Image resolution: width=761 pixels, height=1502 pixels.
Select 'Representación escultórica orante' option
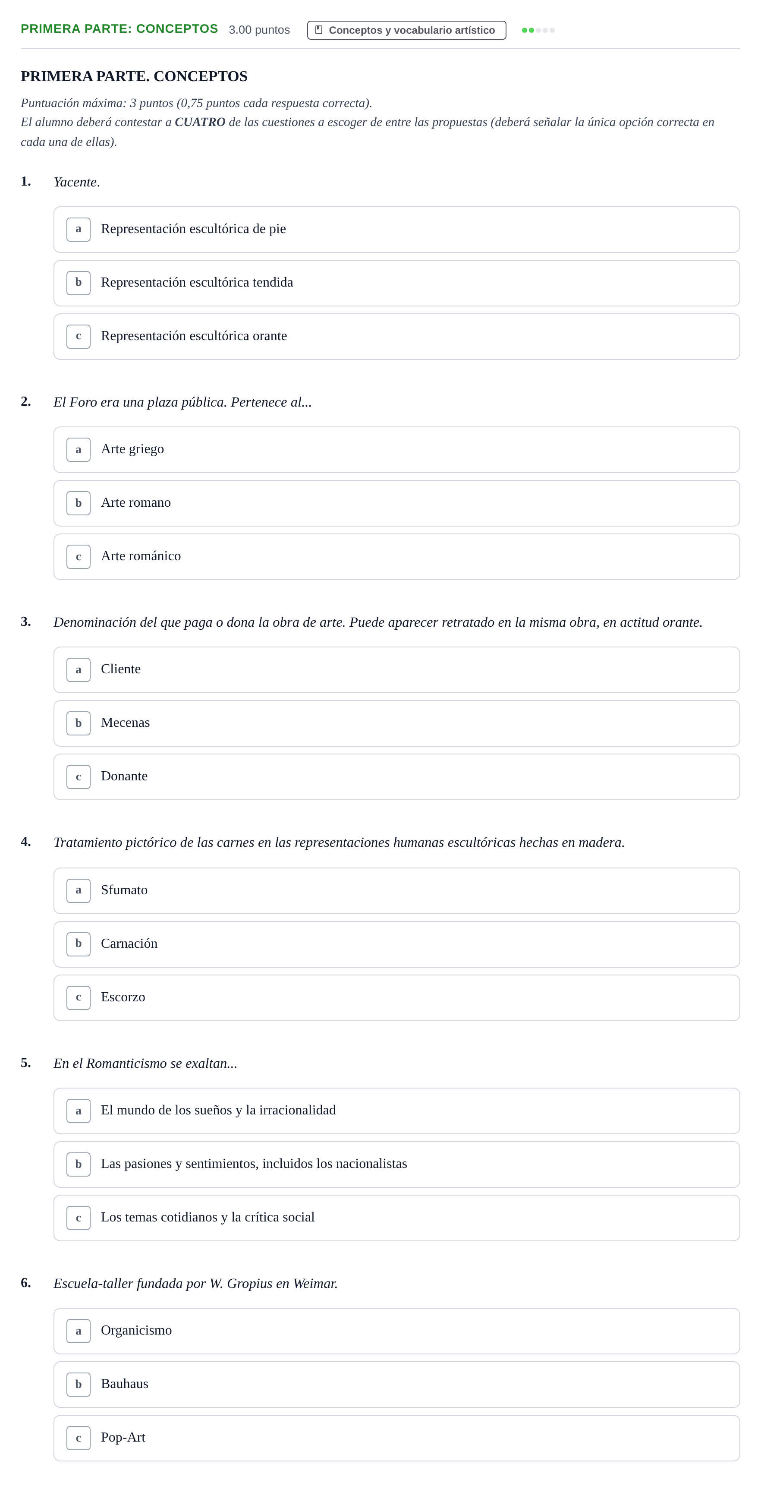click(x=397, y=336)
